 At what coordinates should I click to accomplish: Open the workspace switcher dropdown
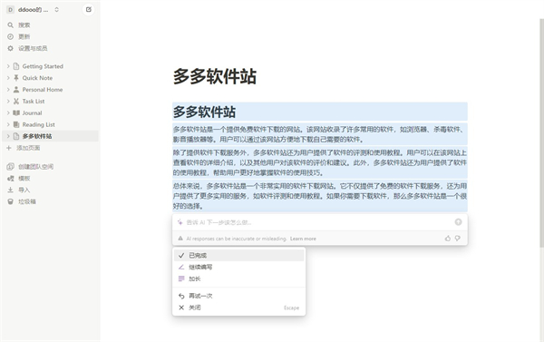click(33, 10)
